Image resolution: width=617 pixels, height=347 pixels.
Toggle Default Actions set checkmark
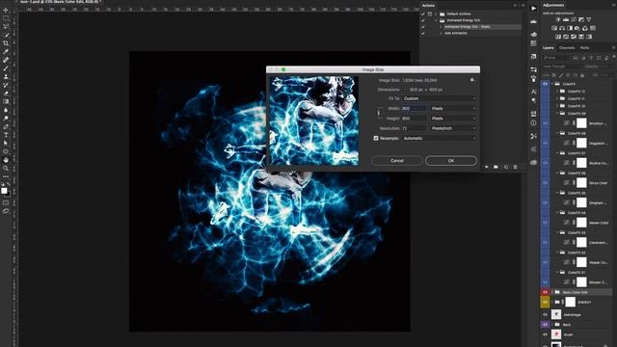tap(423, 13)
